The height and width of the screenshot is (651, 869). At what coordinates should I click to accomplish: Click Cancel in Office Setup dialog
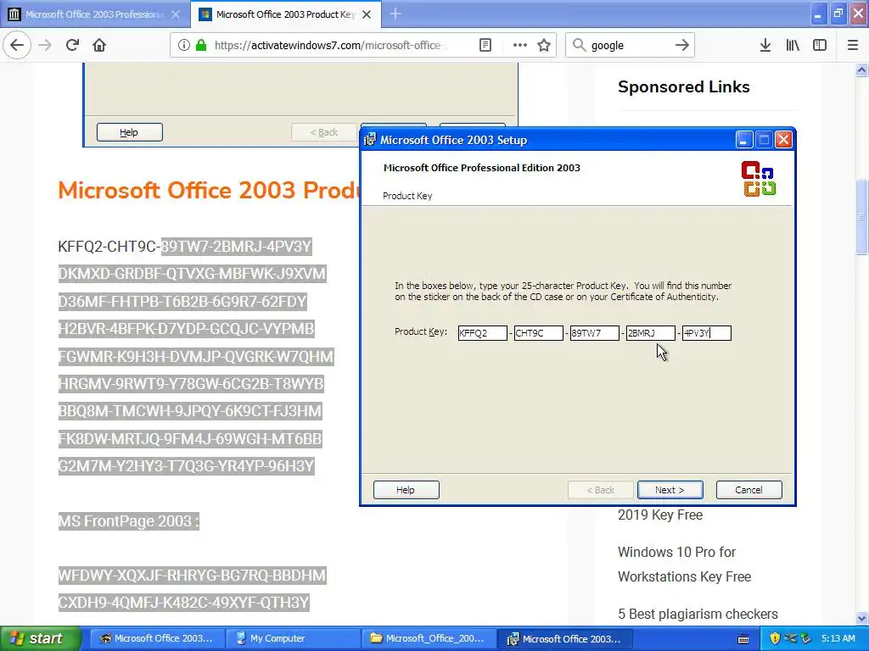coord(748,490)
